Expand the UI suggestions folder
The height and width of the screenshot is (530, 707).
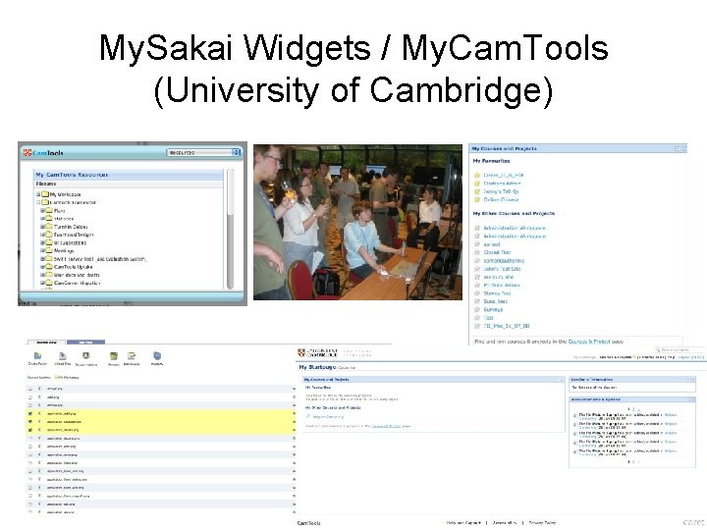[x=43, y=242]
